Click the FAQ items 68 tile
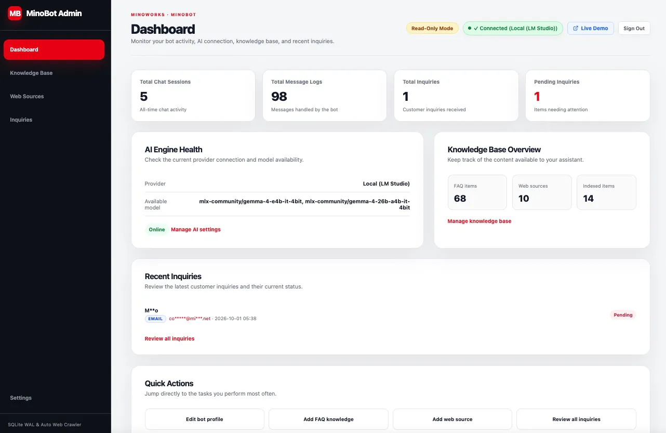The image size is (666, 433). pyautogui.click(x=477, y=192)
